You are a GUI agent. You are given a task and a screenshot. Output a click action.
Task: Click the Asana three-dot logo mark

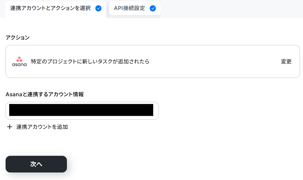click(x=19, y=59)
